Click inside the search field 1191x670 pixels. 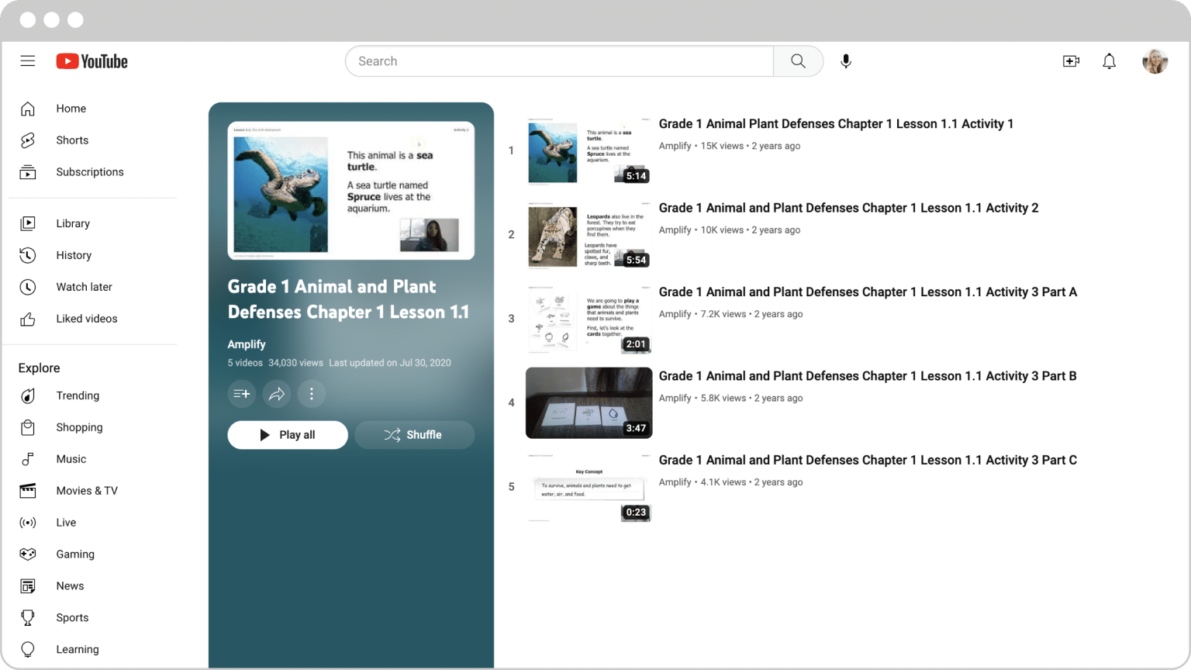[x=558, y=60]
